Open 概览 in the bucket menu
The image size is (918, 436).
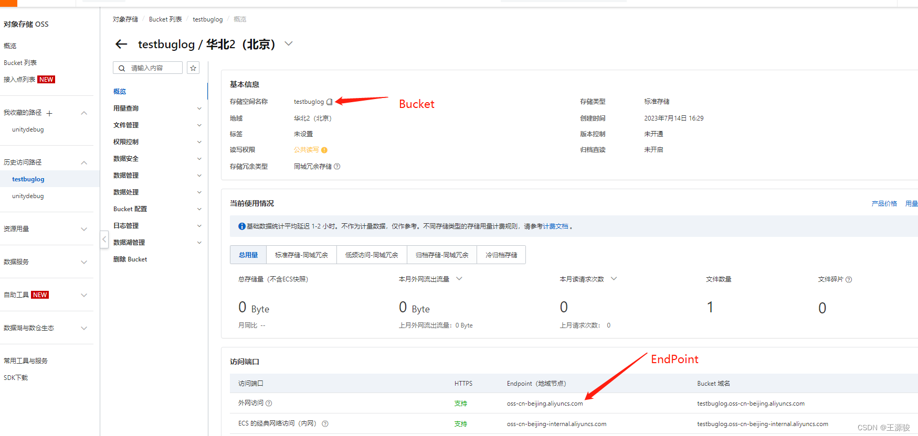120,92
